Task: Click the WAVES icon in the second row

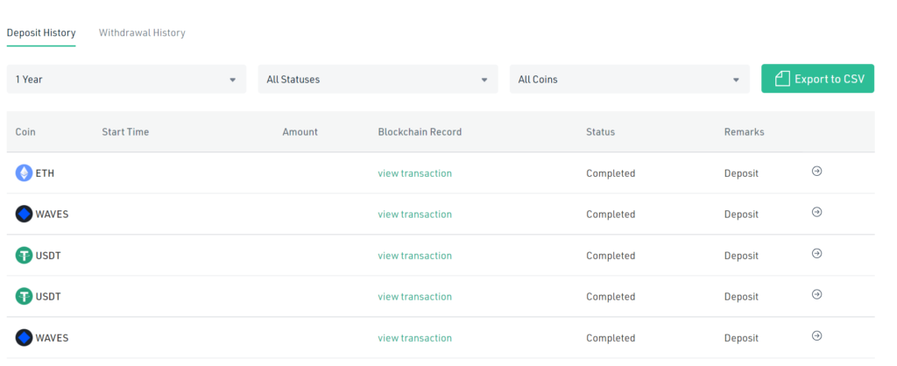Action: pos(24,215)
